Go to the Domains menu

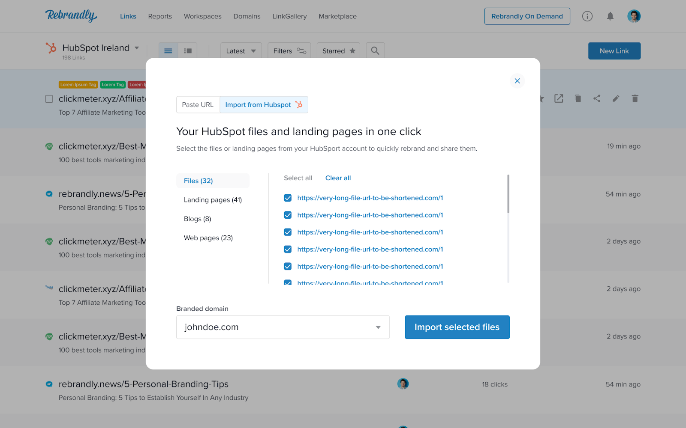tap(247, 16)
